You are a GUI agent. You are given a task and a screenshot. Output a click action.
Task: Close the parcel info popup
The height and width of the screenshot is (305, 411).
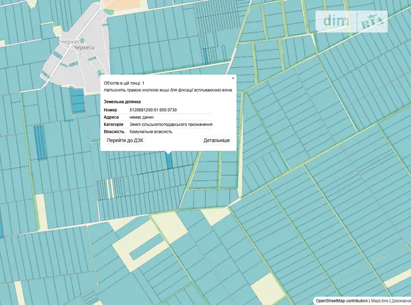(233, 78)
